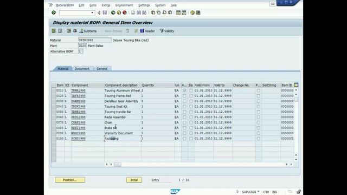Collapse the command field with triangle arrow
The width and height of the screenshot is (347, 195).
pos(99,13)
